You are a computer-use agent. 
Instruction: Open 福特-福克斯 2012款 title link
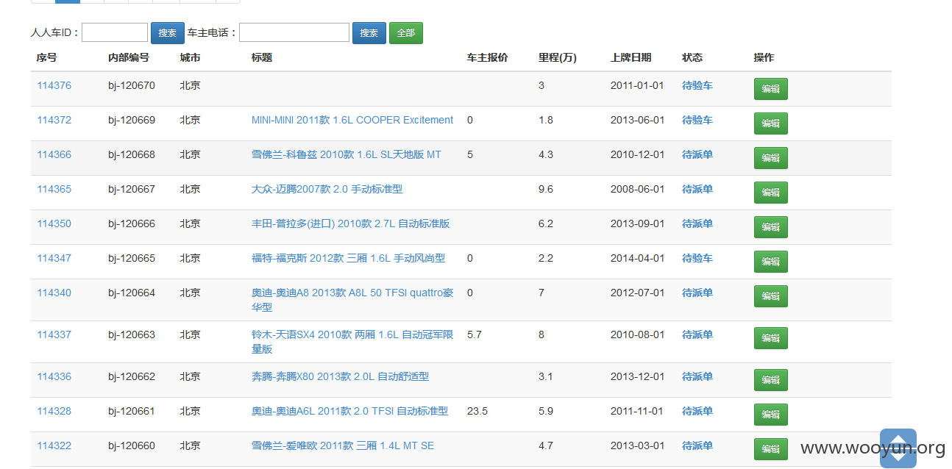tap(349, 258)
